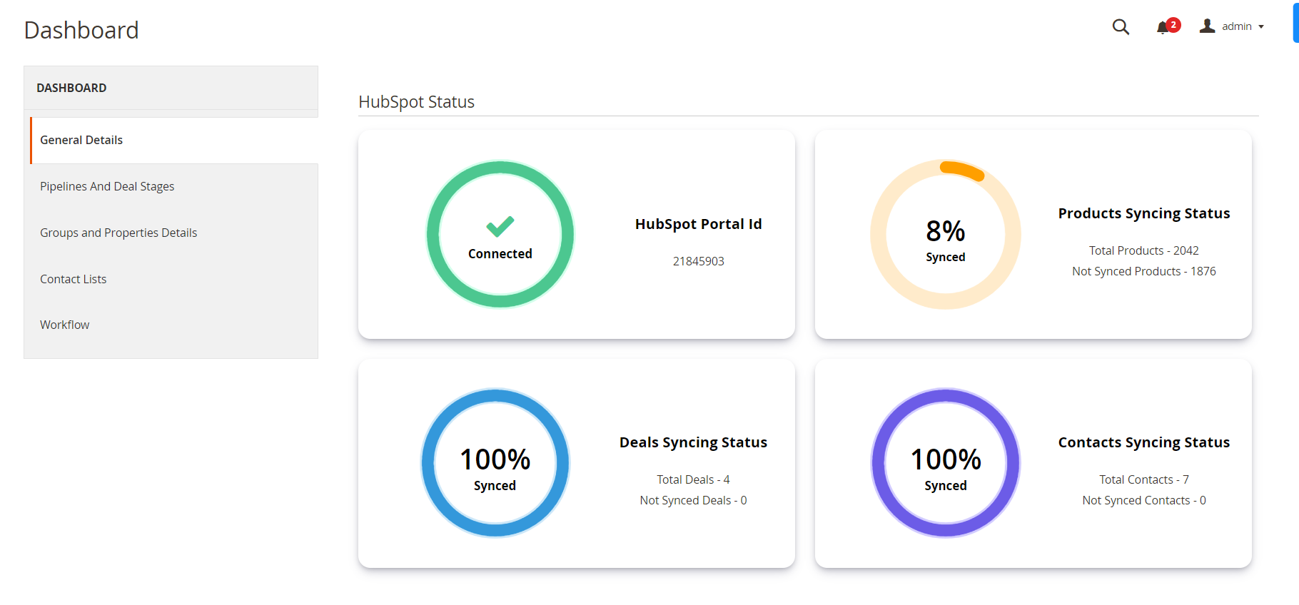
Task: Open the Workflow section
Action: 64,325
